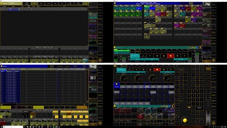The image size is (227, 128).
Task: Toggle Fixture Sort in the Fixture sheet title bar
Action: [x=84, y=66]
